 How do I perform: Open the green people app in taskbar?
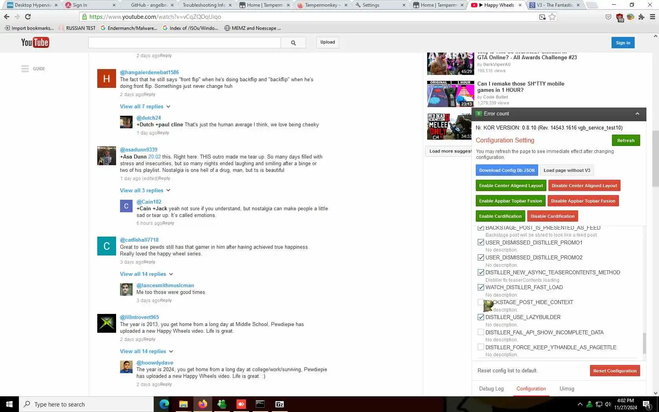click(222, 404)
